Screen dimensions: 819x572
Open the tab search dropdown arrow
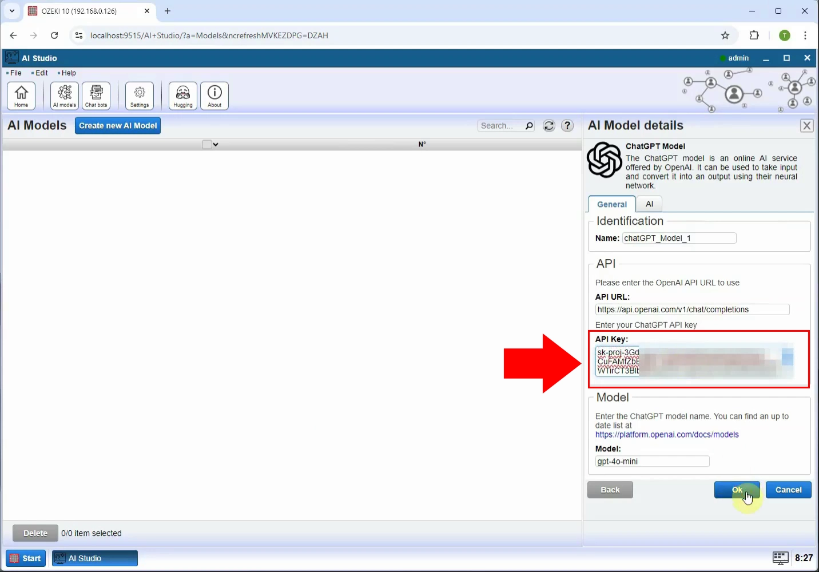(12, 11)
